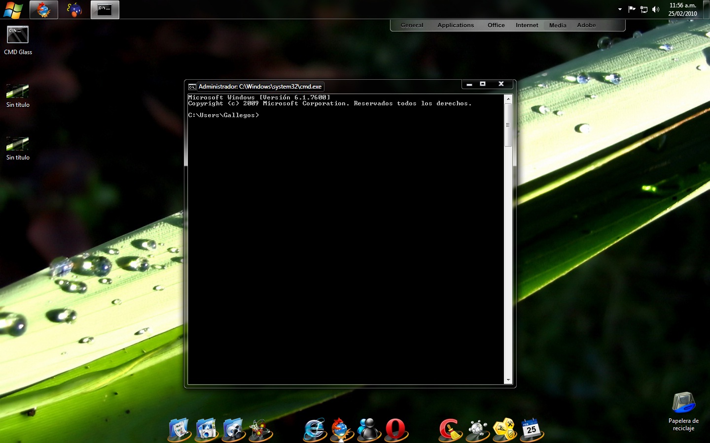Open the Action Center flag tray icon
This screenshot has height=443, width=710.
(632, 9)
